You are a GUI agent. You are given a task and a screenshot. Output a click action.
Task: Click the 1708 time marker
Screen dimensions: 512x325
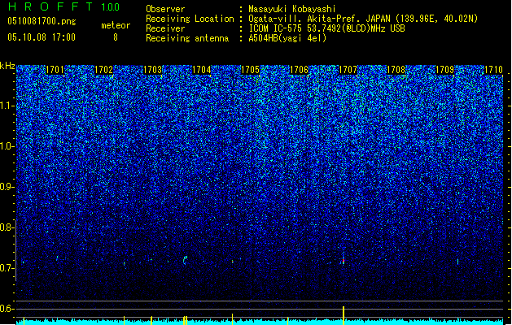tap(396, 70)
